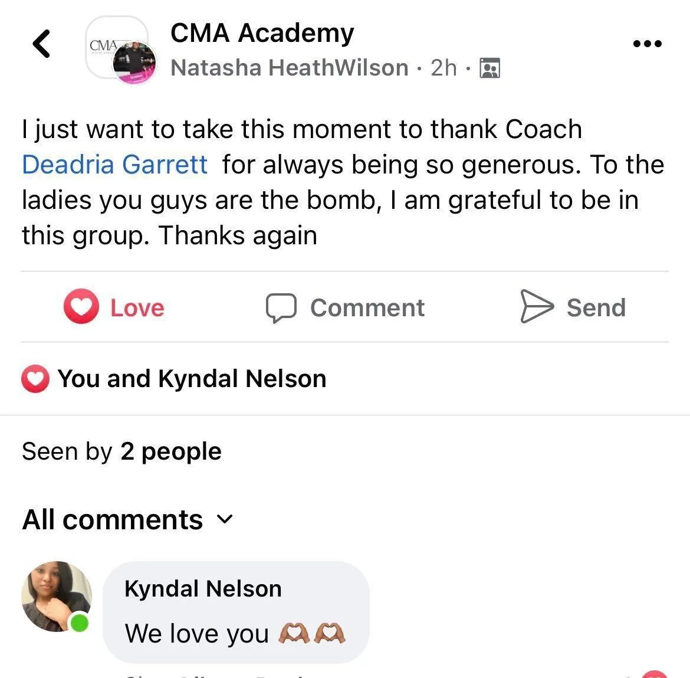Tap the Send text label
This screenshot has width=690, height=678.
[x=596, y=307]
